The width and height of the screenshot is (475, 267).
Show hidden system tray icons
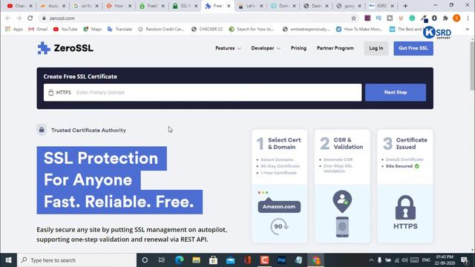(371, 260)
